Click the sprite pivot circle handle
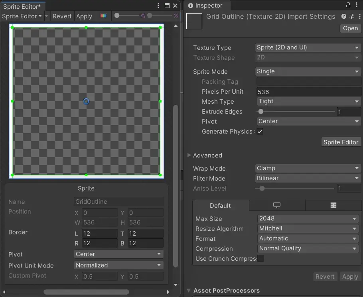363x297 pixels. click(86, 101)
